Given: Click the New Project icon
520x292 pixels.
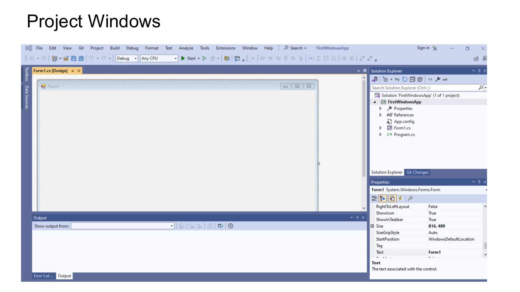Looking at the screenshot, I should point(54,59).
